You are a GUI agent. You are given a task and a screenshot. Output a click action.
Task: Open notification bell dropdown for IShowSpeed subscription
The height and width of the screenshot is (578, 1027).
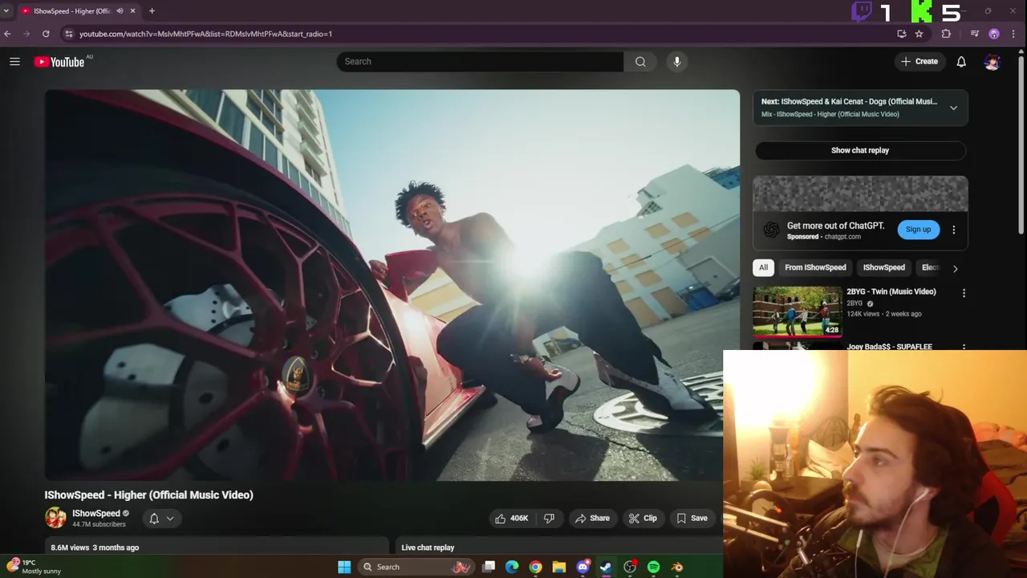coord(161,519)
